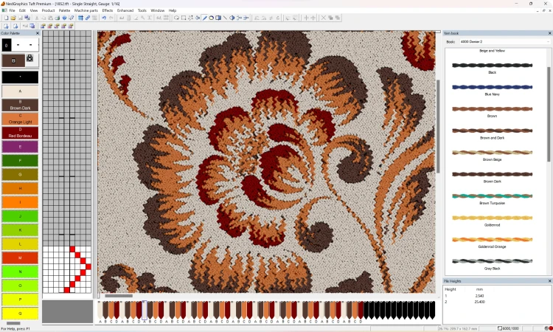The height and width of the screenshot is (332, 553).
Task: Pick the Red Bordeau palette color
Action: (20, 133)
